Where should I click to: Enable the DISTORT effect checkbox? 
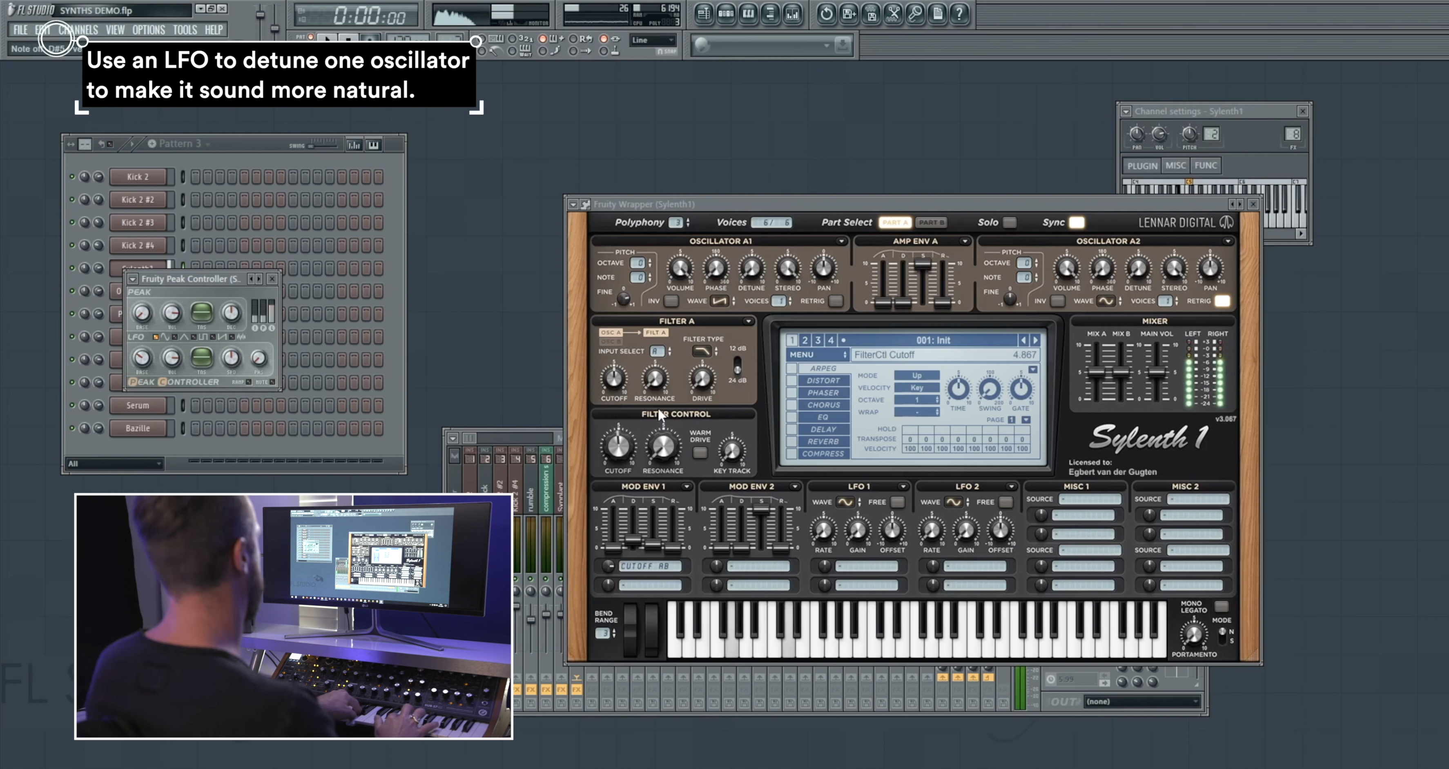coord(791,380)
